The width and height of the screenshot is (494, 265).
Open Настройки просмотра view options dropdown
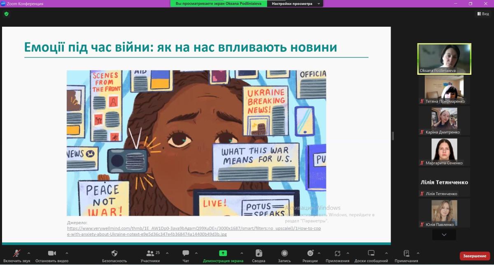(x=295, y=4)
